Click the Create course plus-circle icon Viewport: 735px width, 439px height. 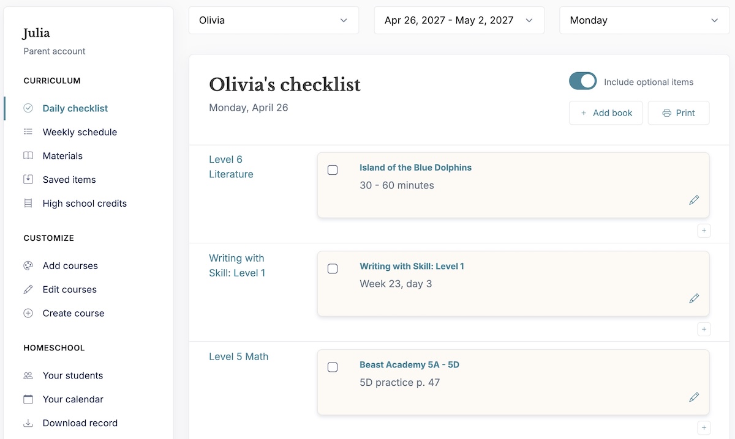coord(28,314)
